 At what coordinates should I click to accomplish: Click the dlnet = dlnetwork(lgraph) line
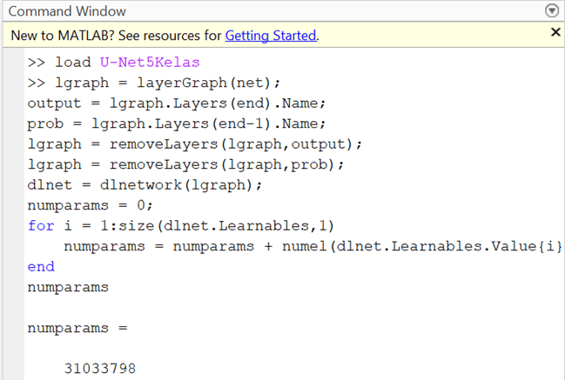coord(145,184)
